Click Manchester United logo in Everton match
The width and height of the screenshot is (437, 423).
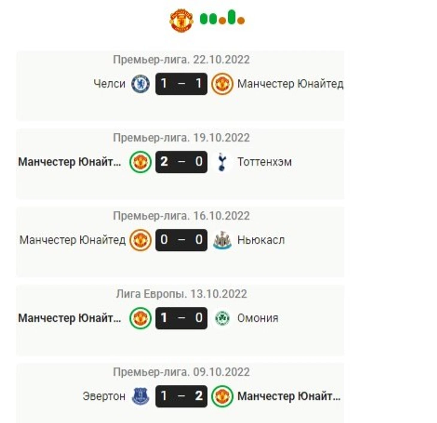(x=222, y=396)
